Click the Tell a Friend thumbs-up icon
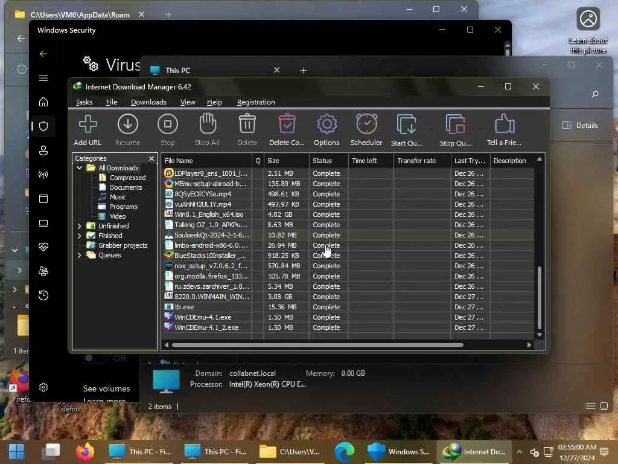 tap(504, 124)
